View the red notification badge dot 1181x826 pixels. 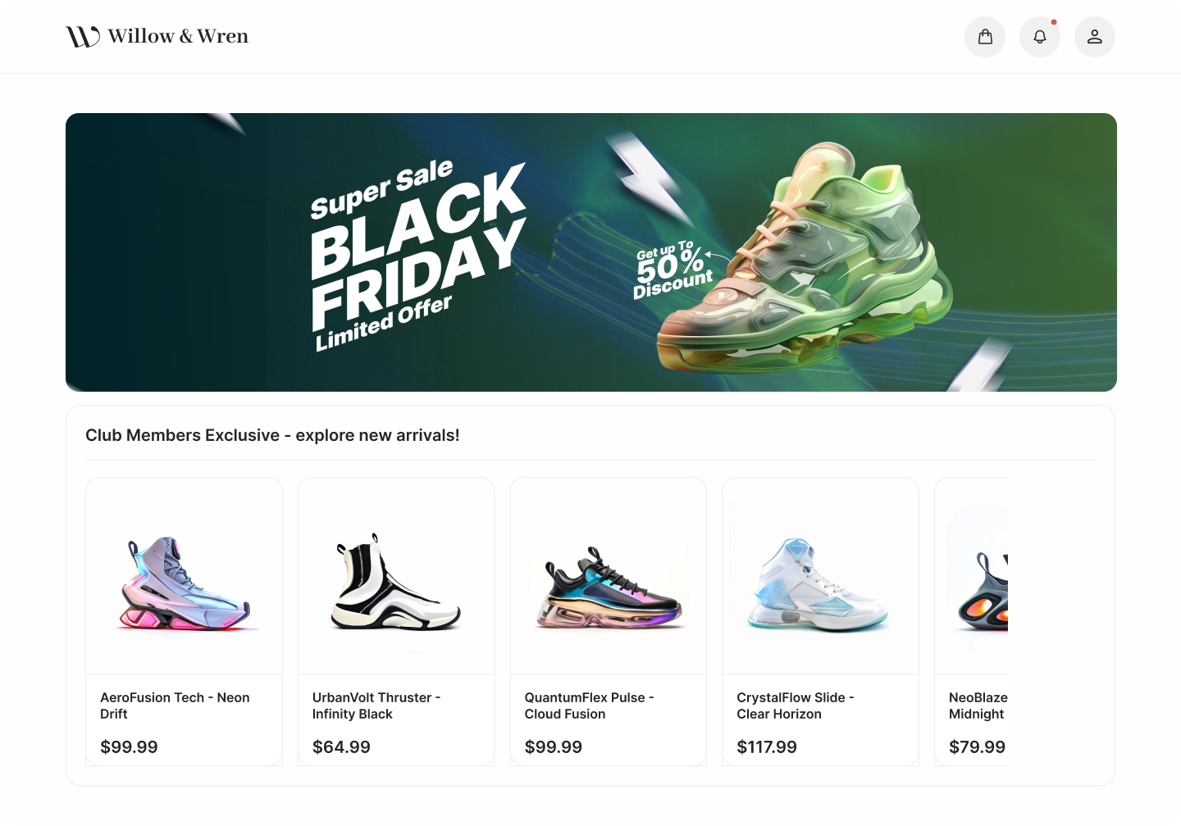(1055, 22)
